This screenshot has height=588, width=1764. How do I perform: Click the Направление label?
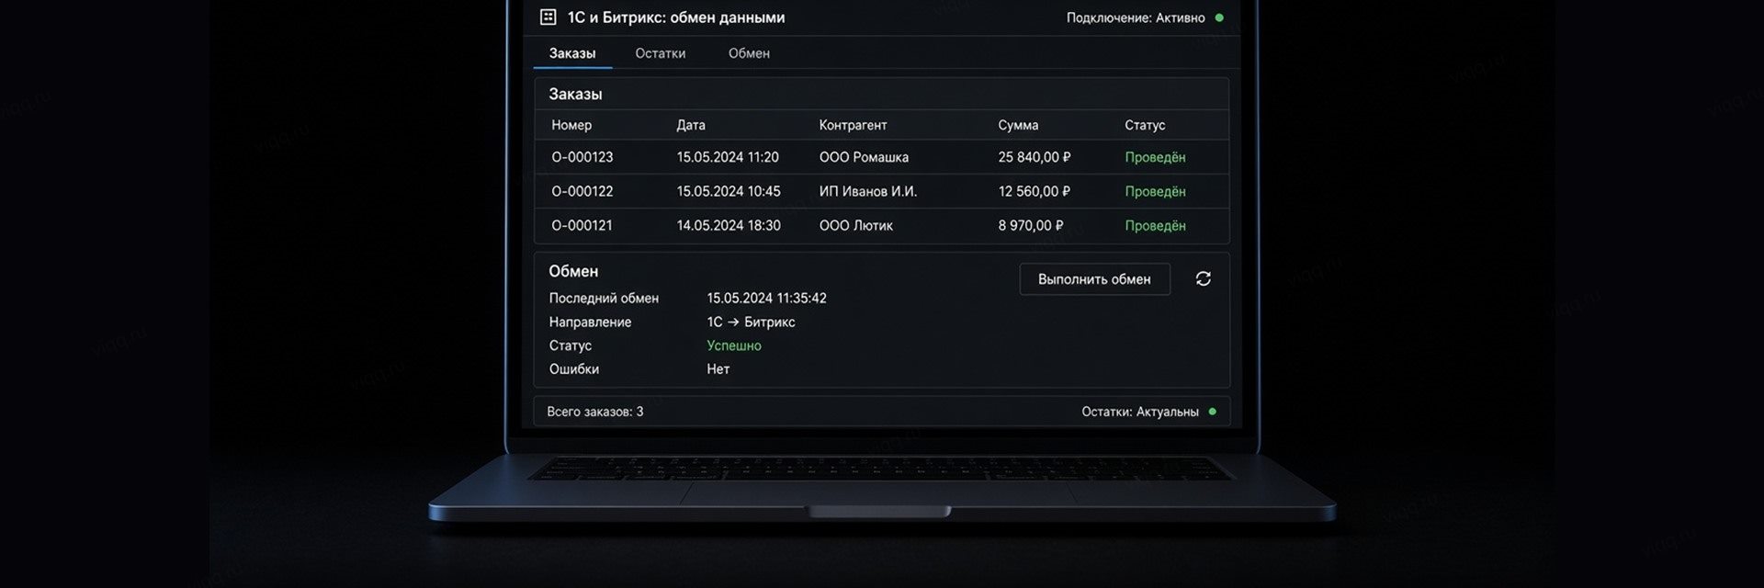590,322
